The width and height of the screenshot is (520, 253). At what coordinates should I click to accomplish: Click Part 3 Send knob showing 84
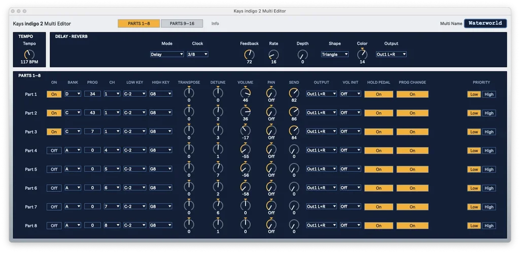click(x=294, y=131)
